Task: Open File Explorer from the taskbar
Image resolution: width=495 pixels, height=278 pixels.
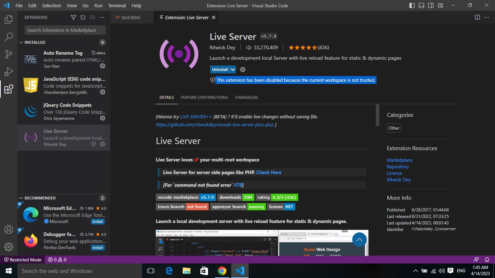Action: click(187, 271)
